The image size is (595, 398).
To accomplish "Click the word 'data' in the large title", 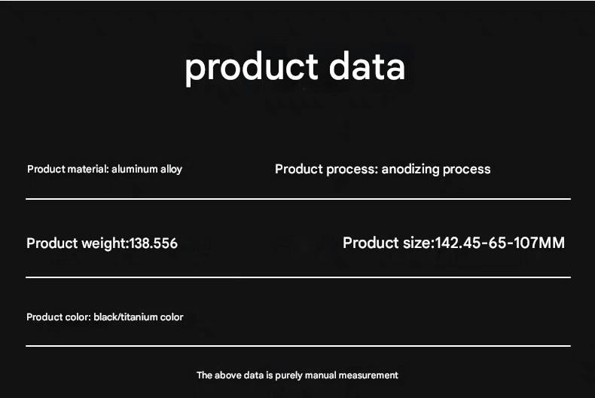I will click(x=368, y=66).
